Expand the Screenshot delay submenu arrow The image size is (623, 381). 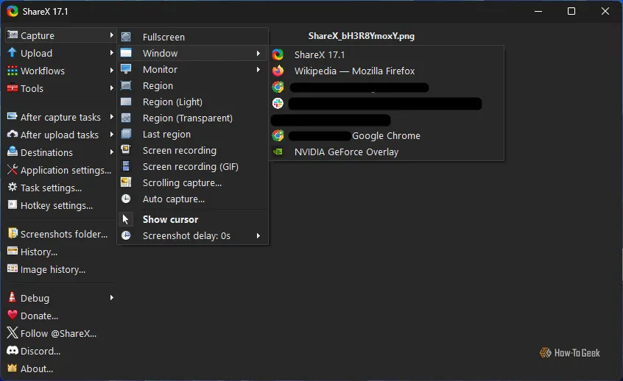click(258, 236)
